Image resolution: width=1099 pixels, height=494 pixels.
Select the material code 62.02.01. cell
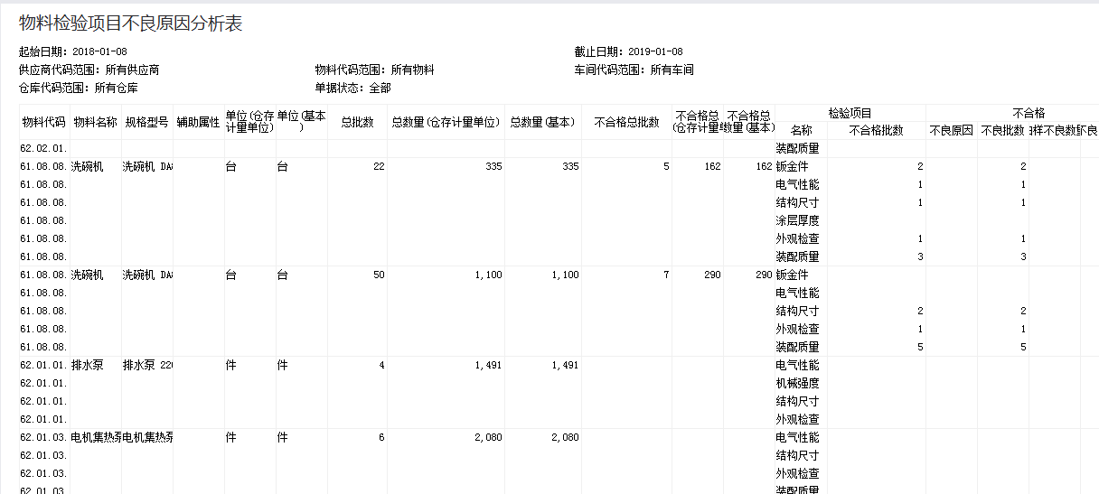[44, 148]
